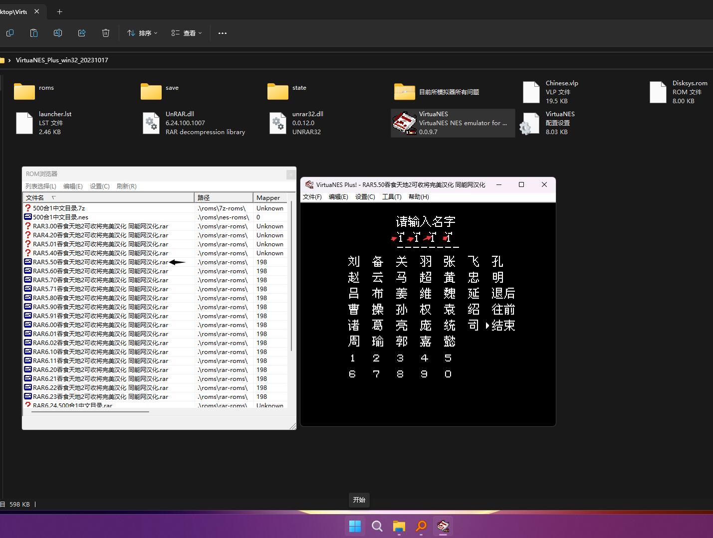Viewport: 713px width, 538px height.
Task: Click VirtuaNES_Plus_win32_20231017 in address breadcrumb
Action: pyautogui.click(x=62, y=60)
